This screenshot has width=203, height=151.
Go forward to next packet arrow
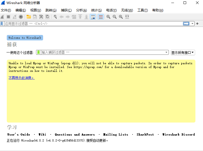click(68, 17)
